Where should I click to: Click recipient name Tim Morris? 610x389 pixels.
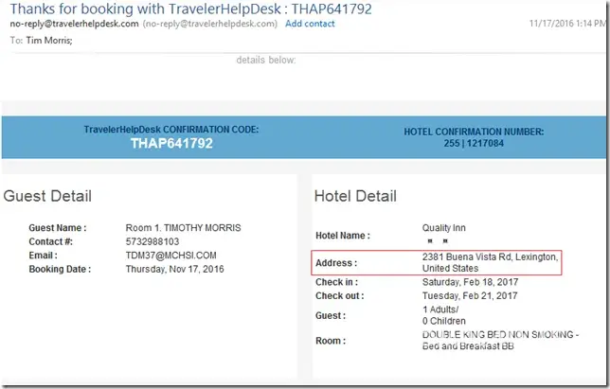point(46,41)
